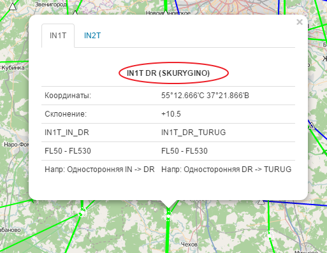Click the IN1T_IN_DR segment label

click(x=67, y=133)
